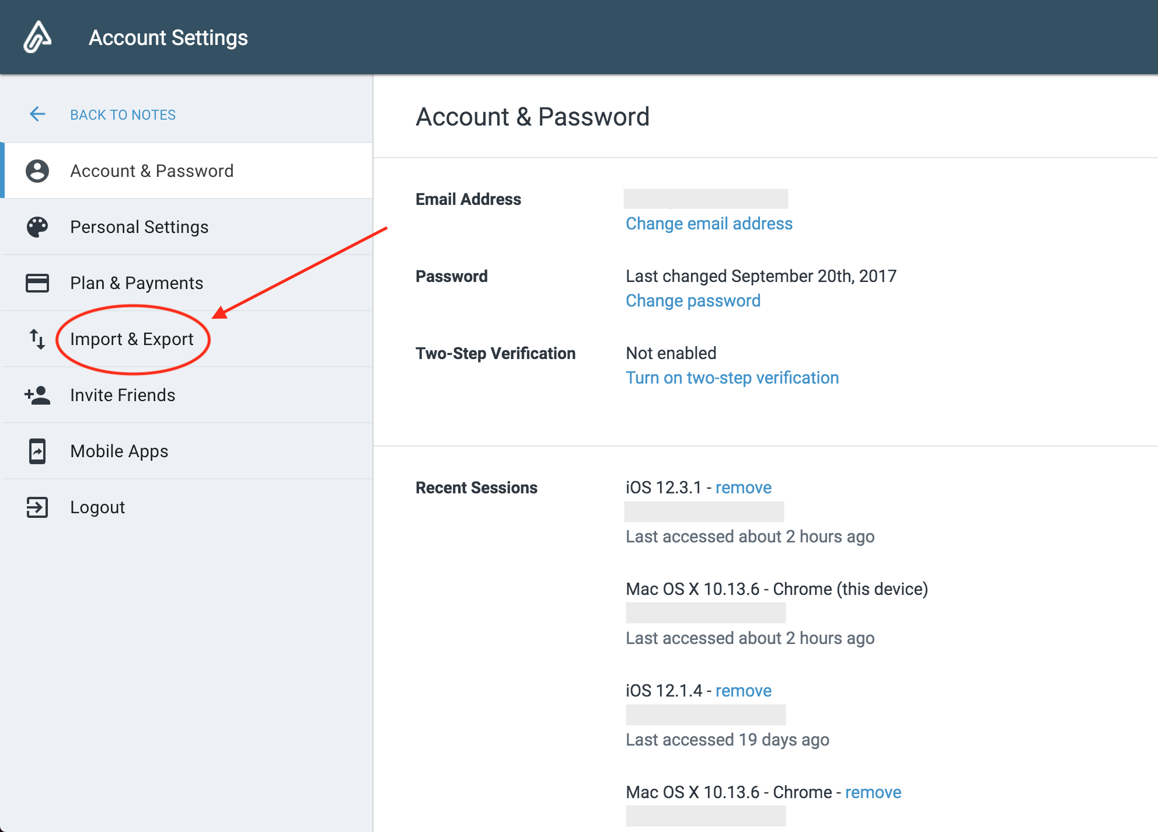This screenshot has height=832, width=1158.
Task: Go back to notes
Action: [x=123, y=114]
